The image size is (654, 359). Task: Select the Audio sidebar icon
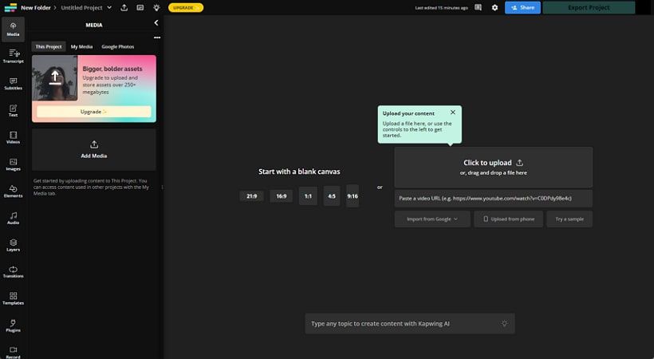point(13,218)
